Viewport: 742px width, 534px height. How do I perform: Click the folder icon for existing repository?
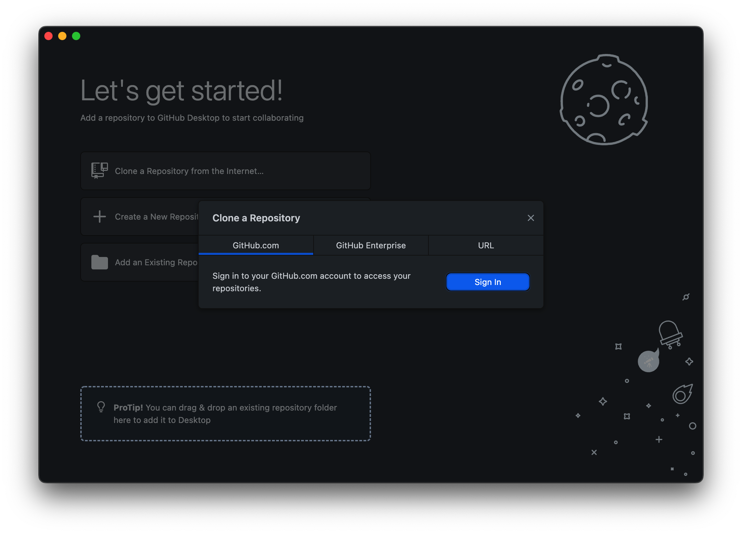[x=100, y=263]
